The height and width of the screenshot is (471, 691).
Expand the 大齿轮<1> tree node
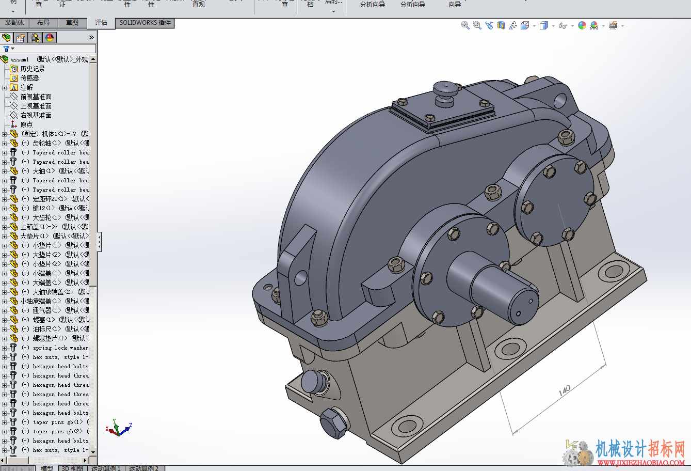tap(5, 218)
